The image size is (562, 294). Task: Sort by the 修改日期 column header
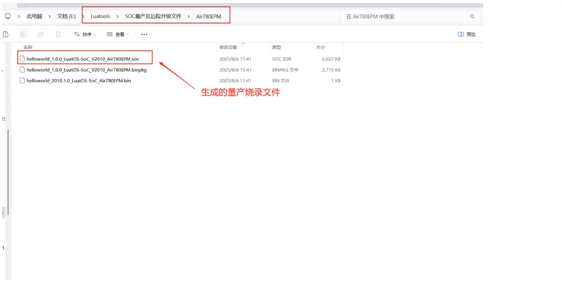pos(228,47)
